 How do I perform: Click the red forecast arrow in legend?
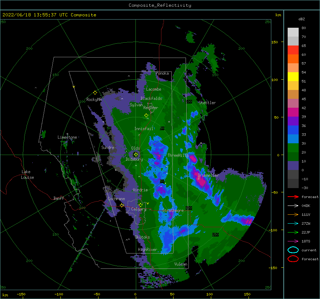(293, 197)
